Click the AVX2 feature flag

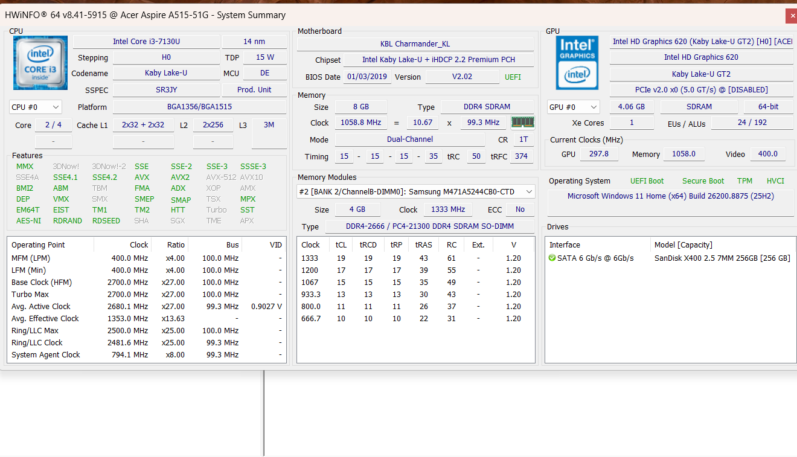[x=180, y=177]
